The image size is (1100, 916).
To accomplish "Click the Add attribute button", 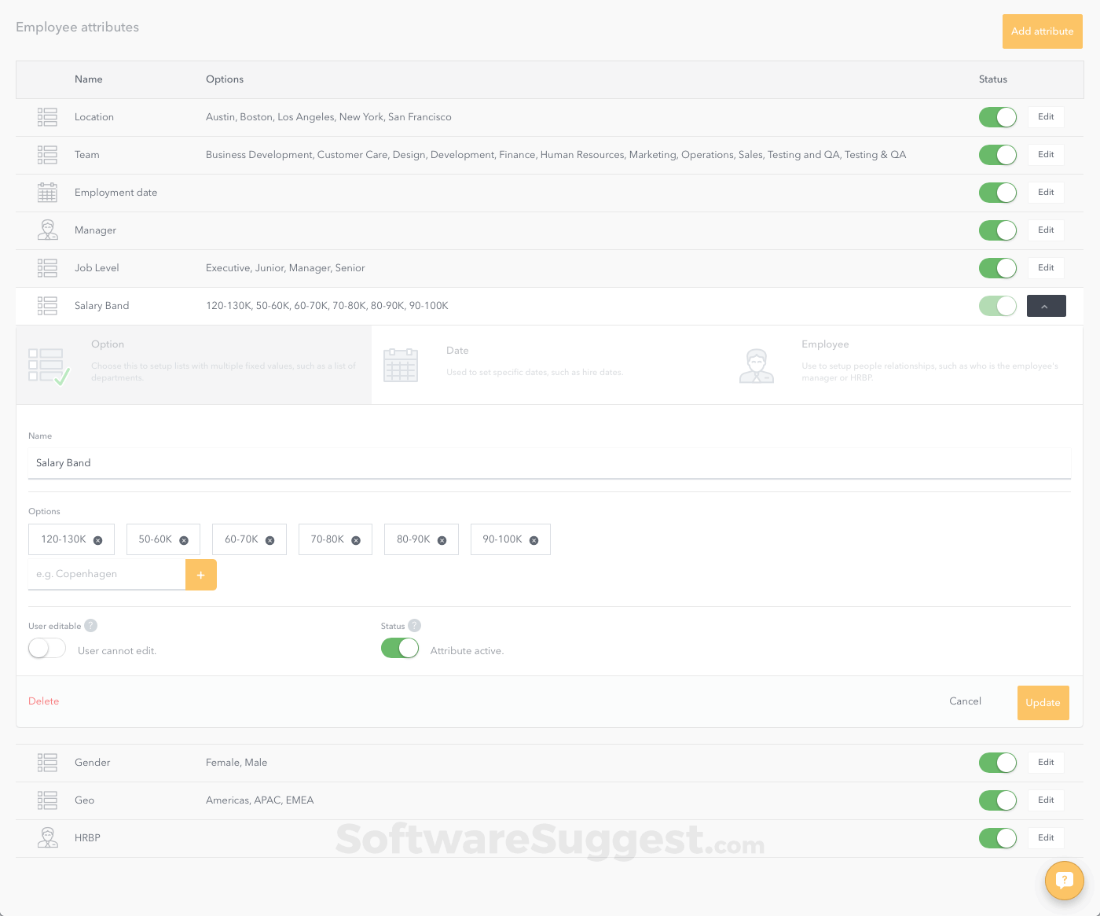I will (x=1042, y=31).
